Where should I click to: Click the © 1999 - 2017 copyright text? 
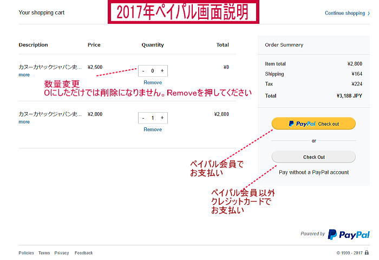349,253
